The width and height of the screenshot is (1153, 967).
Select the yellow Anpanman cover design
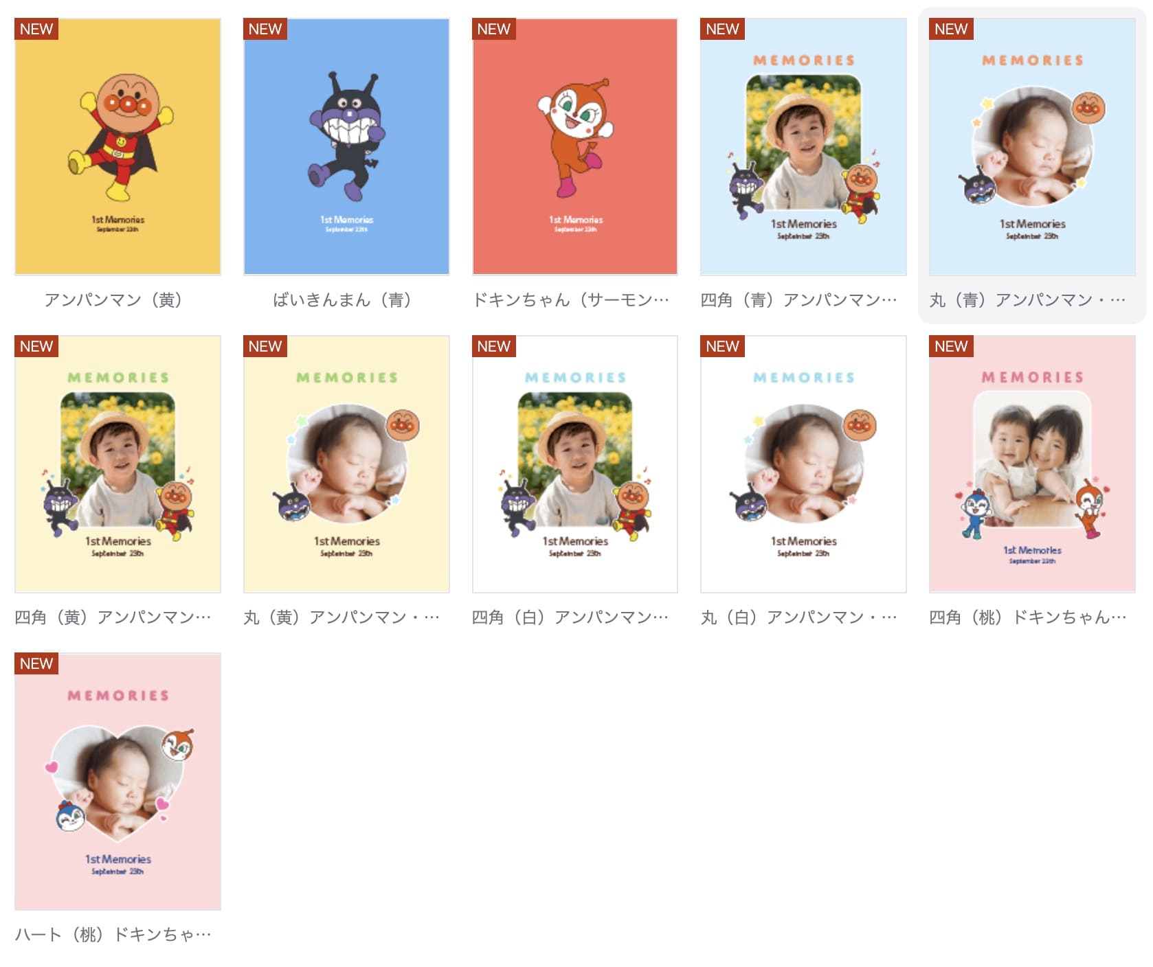[x=117, y=147]
